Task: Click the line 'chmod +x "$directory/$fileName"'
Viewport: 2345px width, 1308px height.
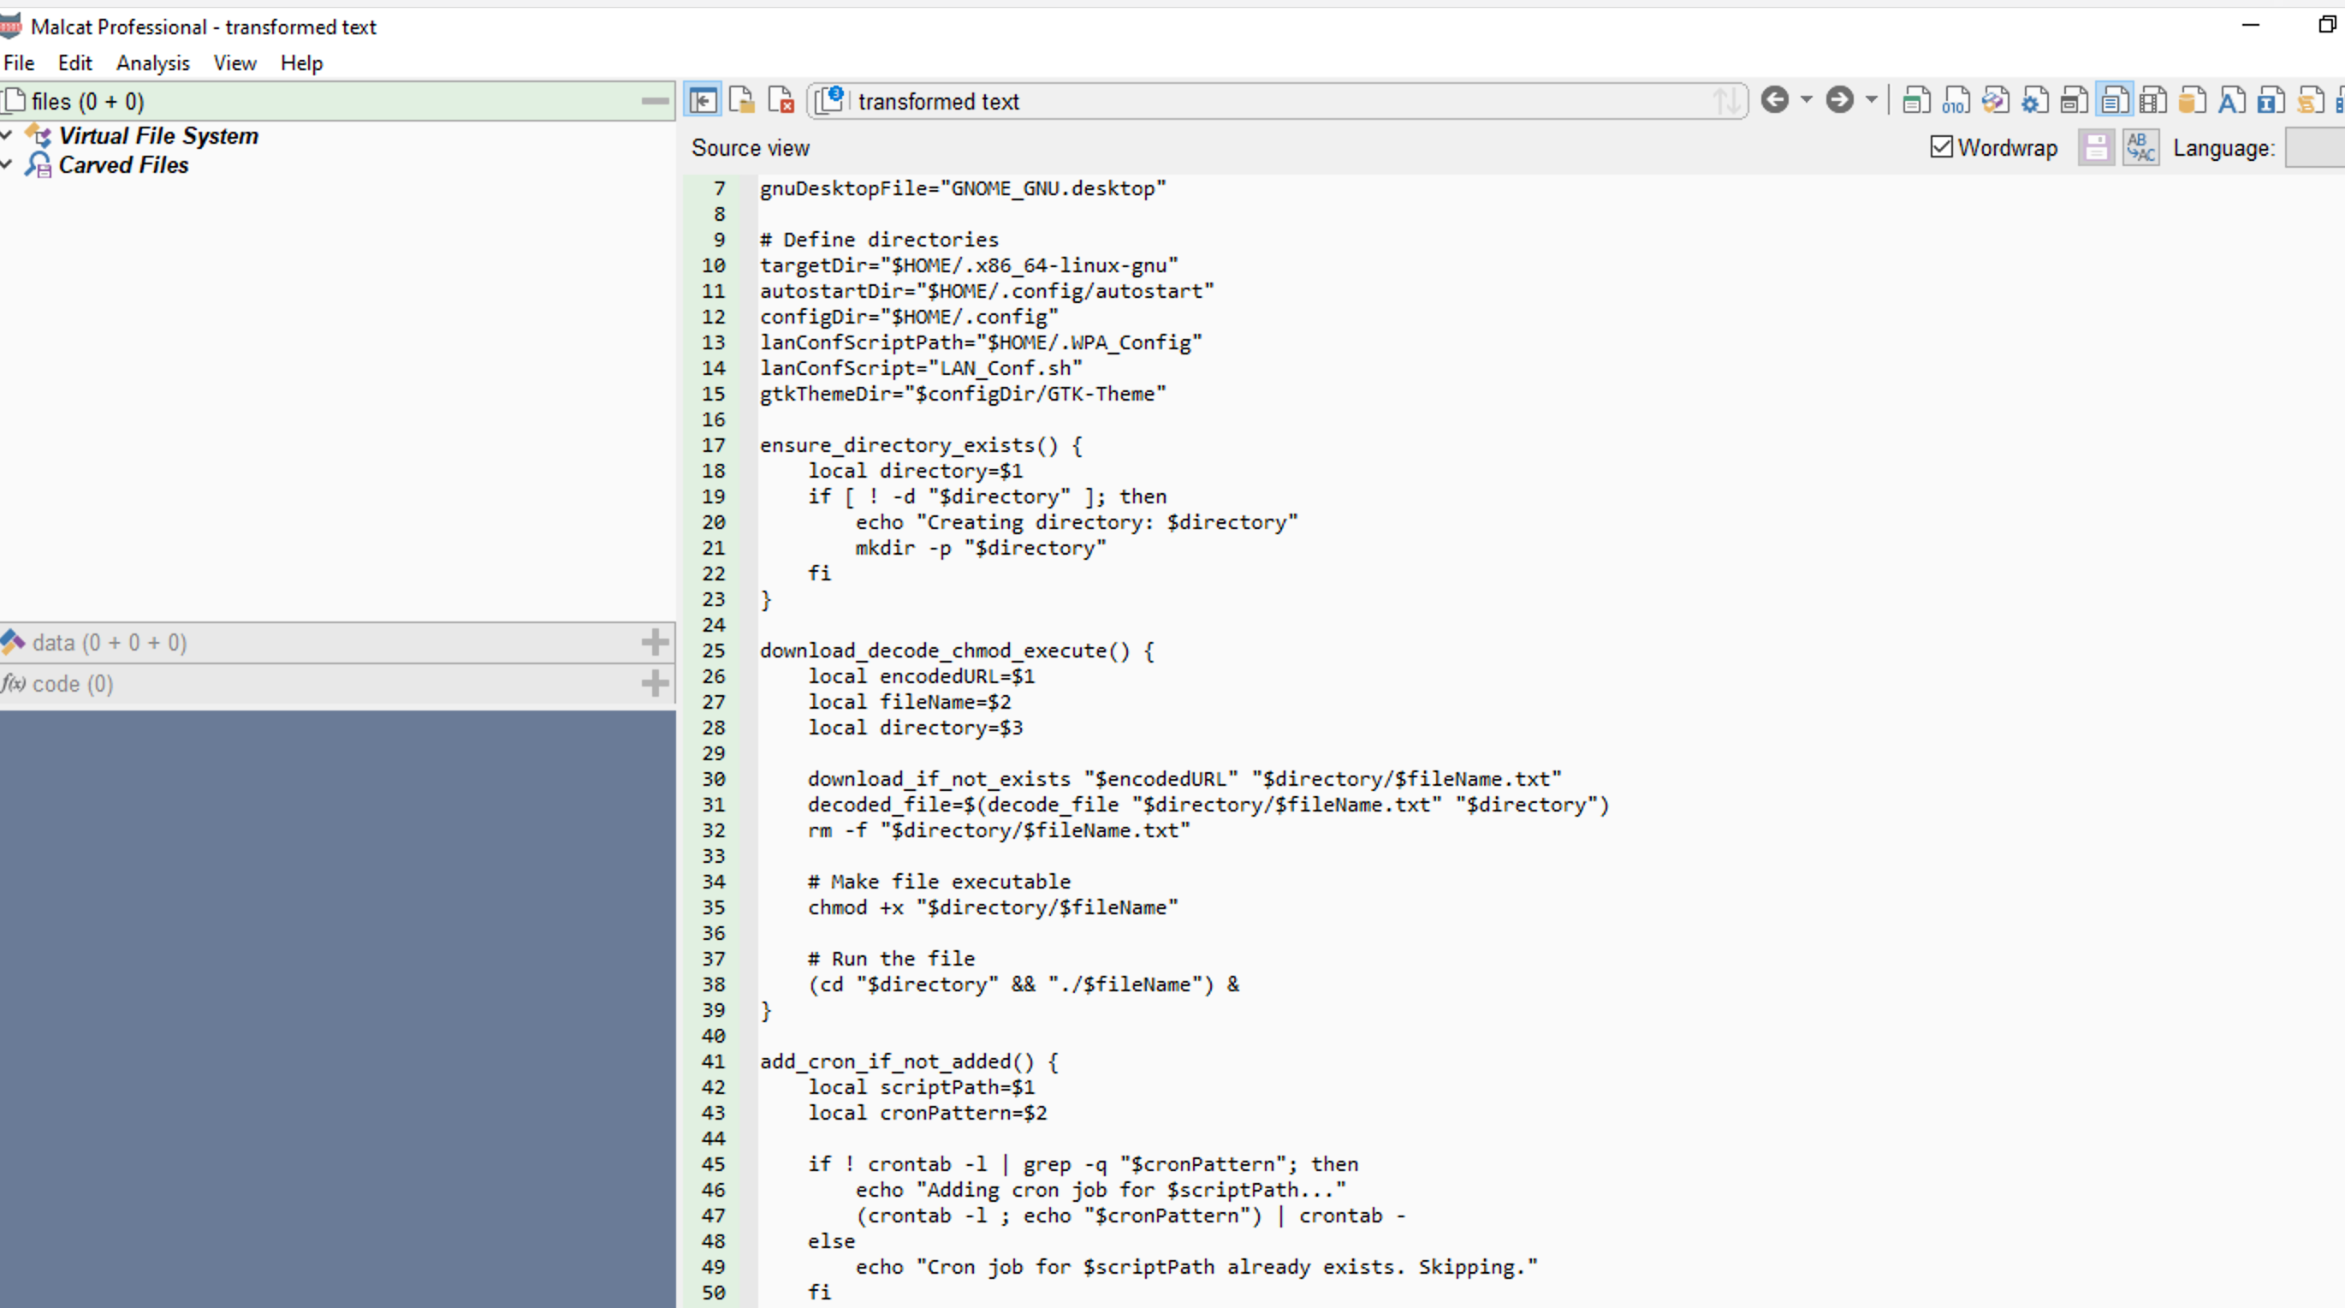Action: [993, 907]
